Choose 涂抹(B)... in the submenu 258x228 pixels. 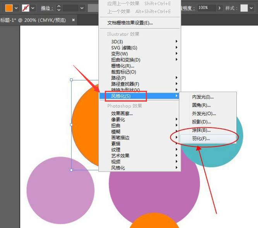(208, 130)
